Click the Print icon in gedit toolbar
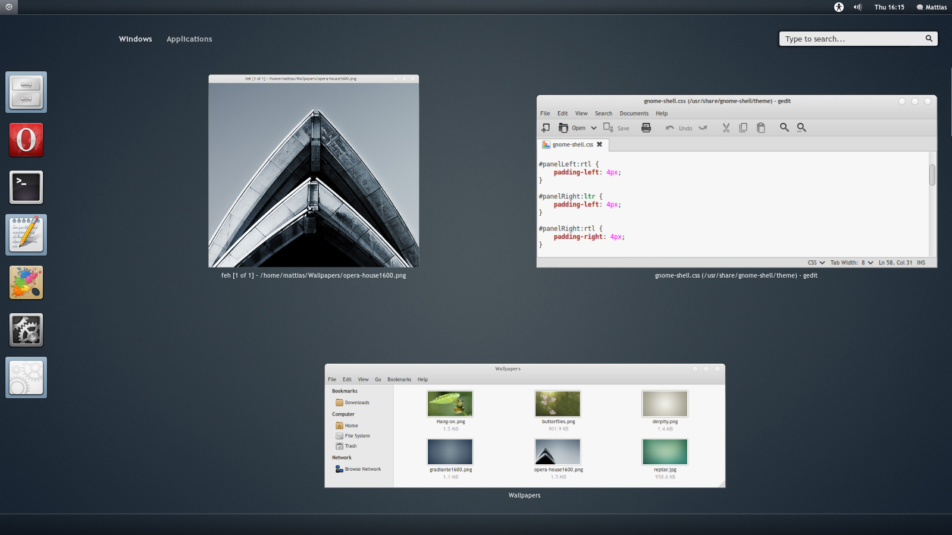 (x=647, y=127)
